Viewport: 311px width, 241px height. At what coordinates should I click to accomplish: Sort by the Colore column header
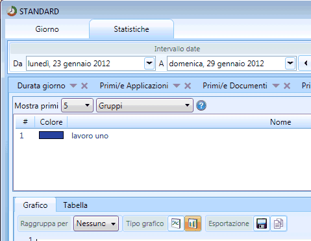point(51,122)
